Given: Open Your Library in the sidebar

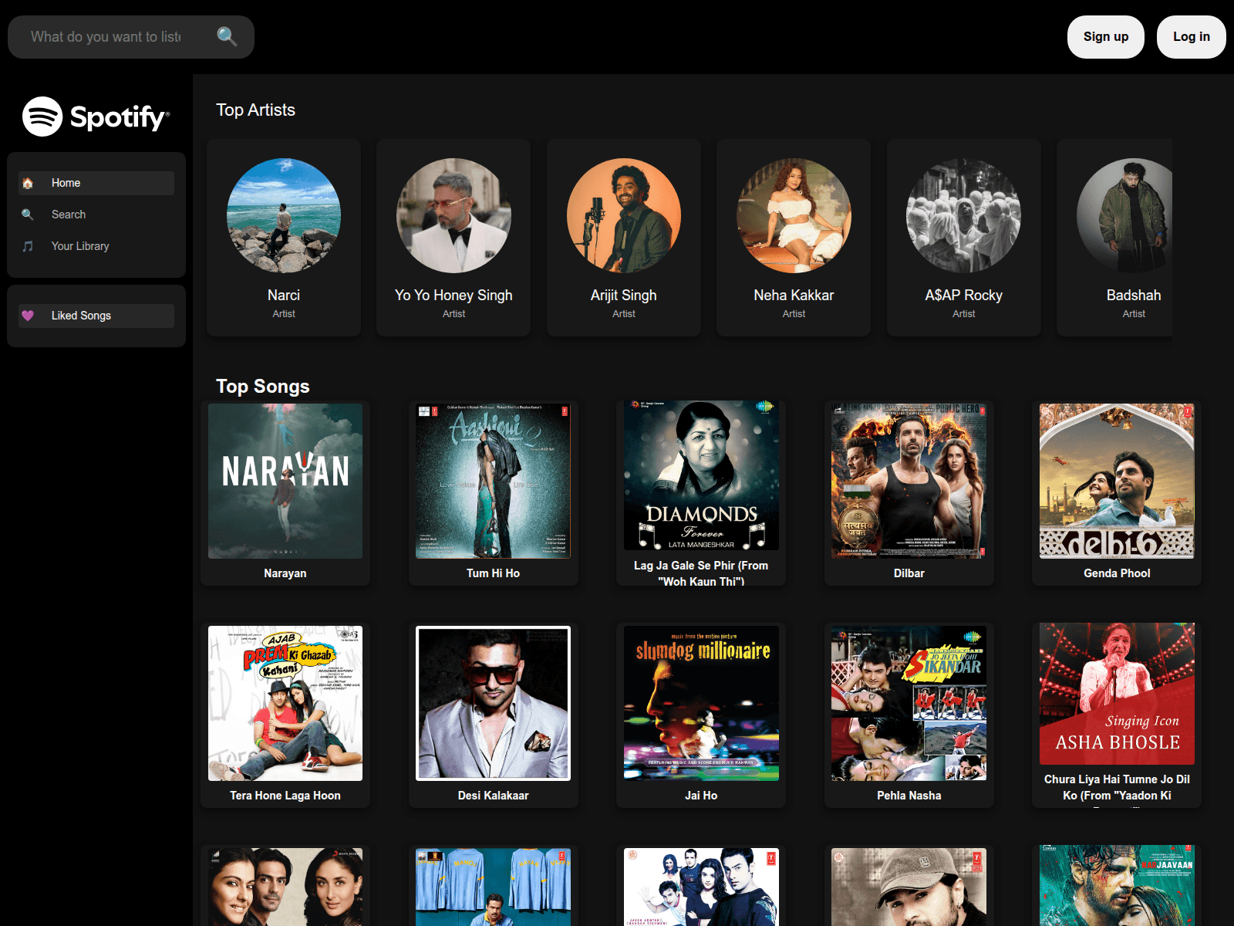Looking at the screenshot, I should pyautogui.click(x=96, y=246).
